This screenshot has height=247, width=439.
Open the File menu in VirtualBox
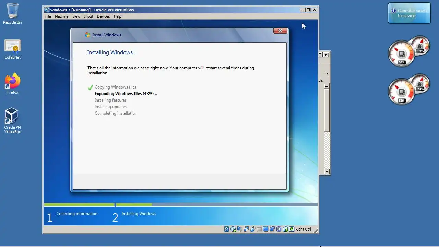click(48, 16)
